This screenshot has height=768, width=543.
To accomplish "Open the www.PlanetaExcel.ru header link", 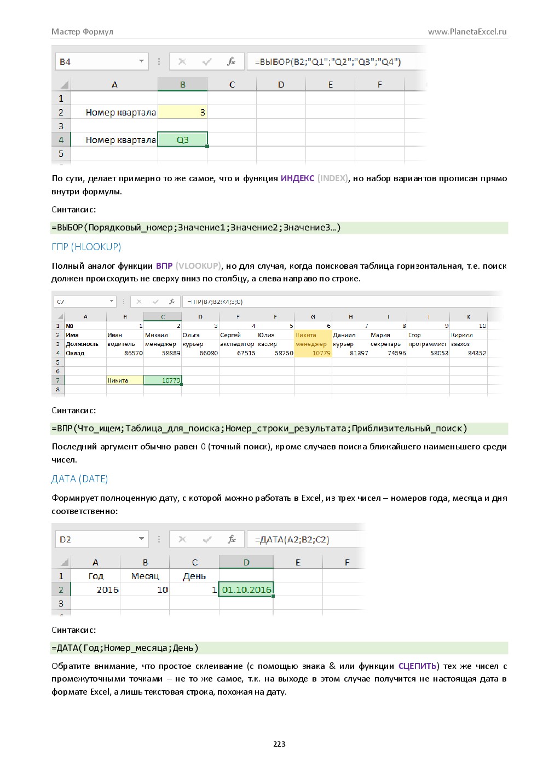I will click(x=467, y=32).
